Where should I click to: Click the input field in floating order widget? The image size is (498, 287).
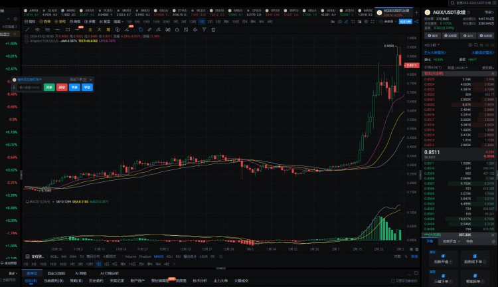29,87
